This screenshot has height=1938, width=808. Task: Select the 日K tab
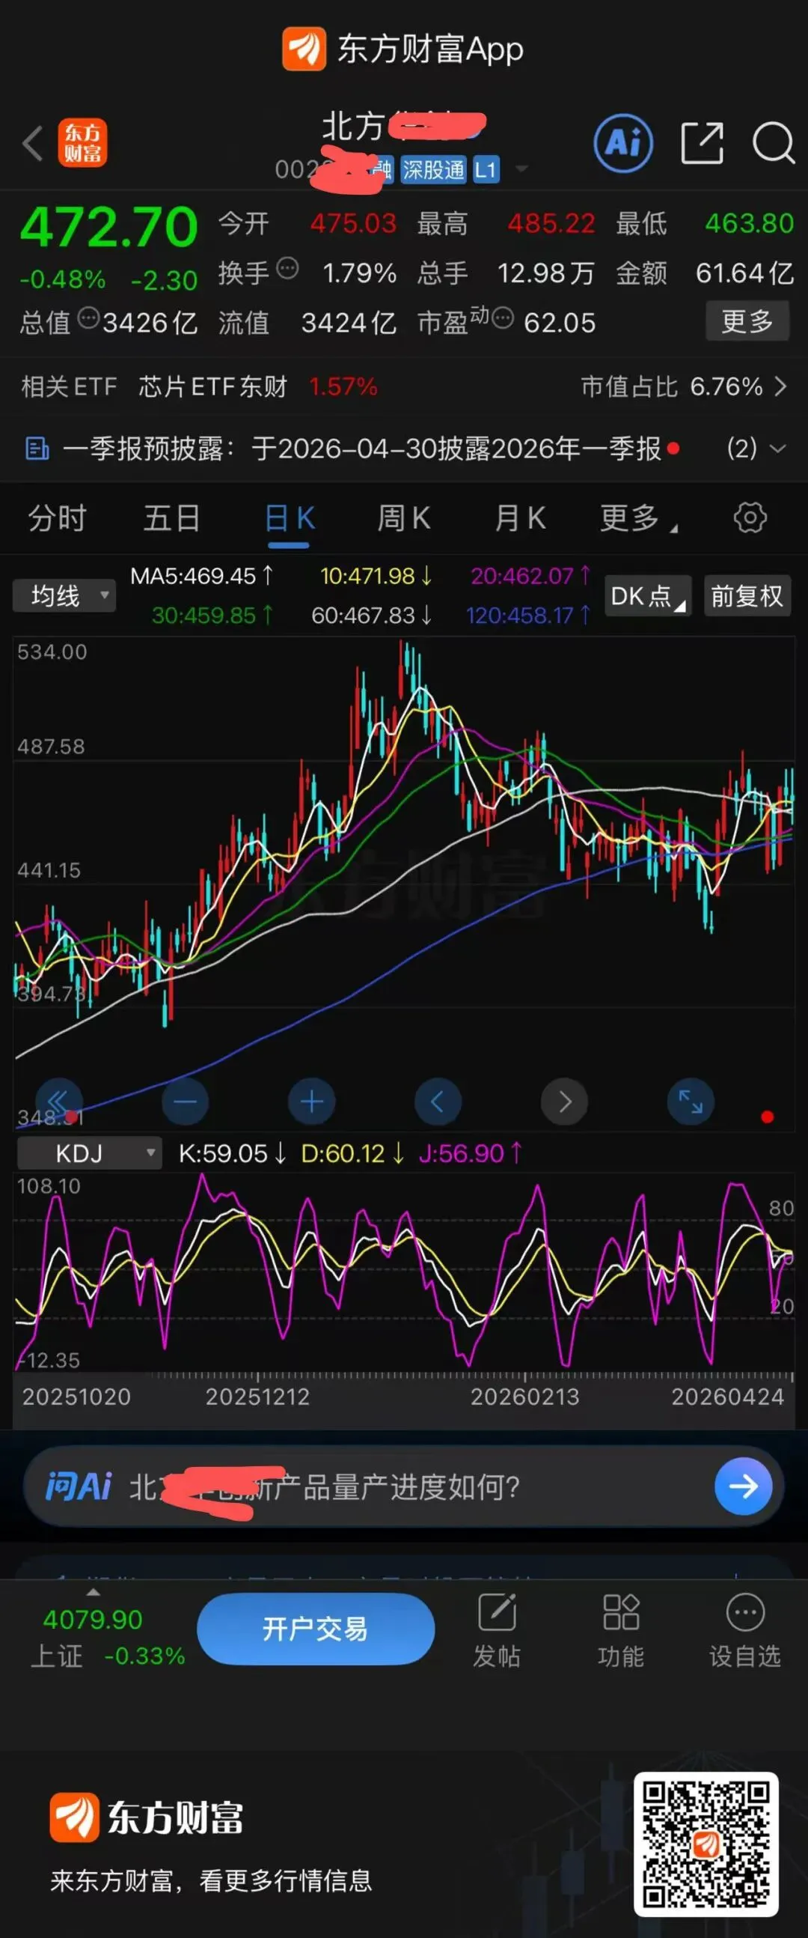pos(290,518)
